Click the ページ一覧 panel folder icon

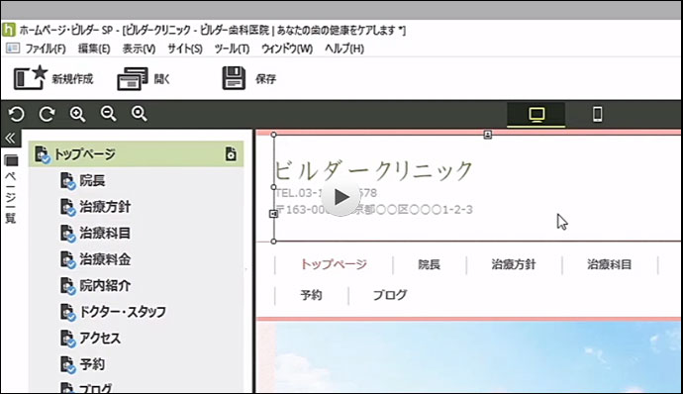tap(11, 160)
